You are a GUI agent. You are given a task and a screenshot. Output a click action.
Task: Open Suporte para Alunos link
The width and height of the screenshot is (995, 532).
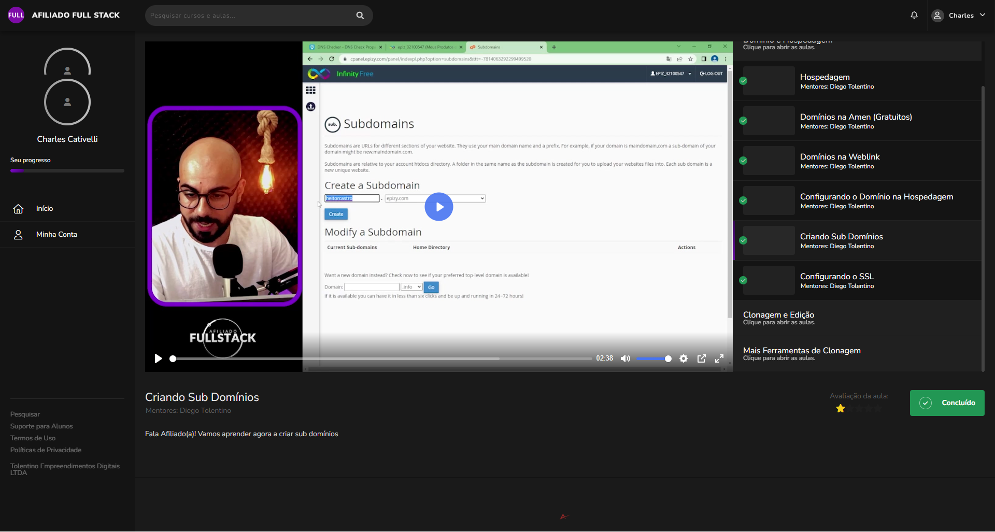[41, 426]
